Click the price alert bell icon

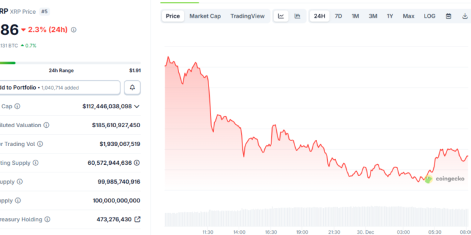pos(132,88)
